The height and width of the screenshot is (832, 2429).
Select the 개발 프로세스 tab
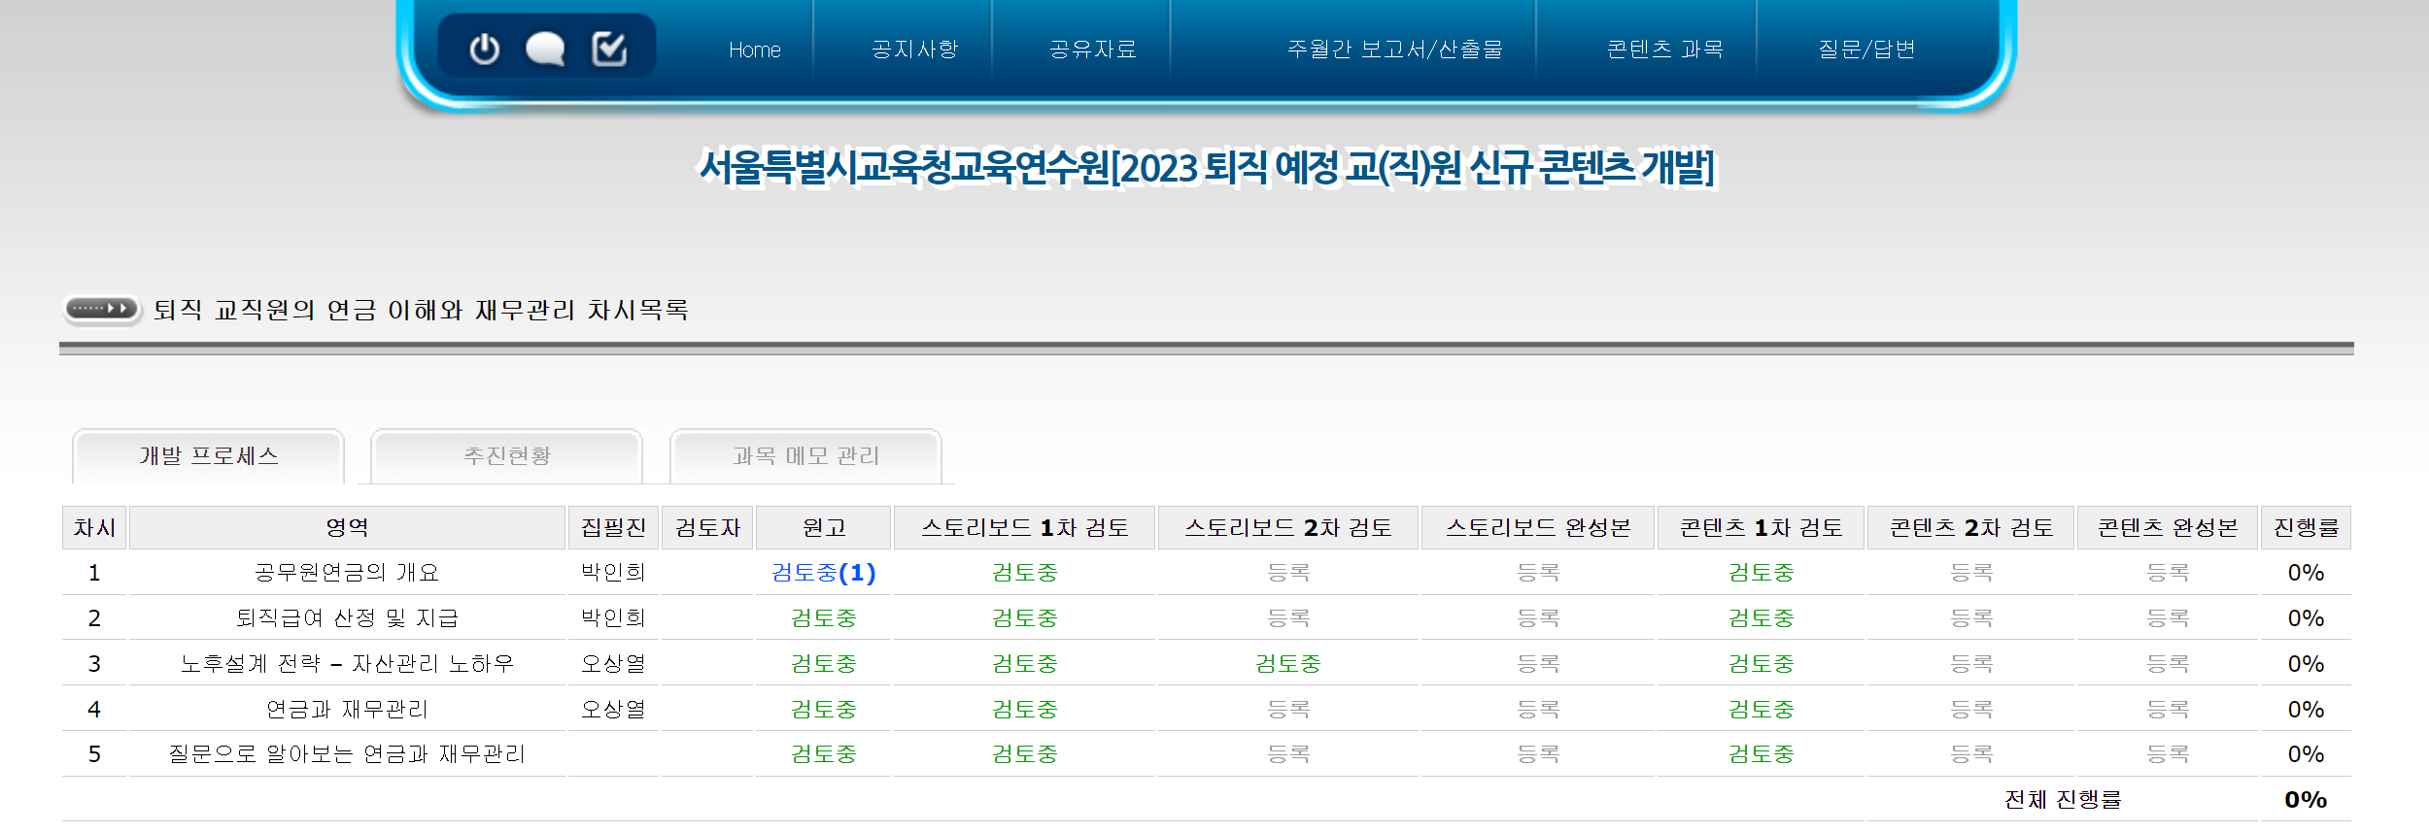pyautogui.click(x=209, y=456)
